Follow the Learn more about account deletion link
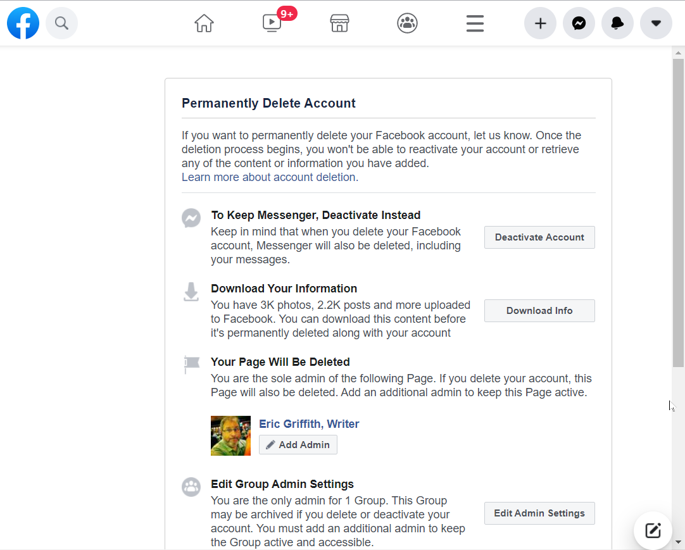685x550 pixels. coord(268,177)
